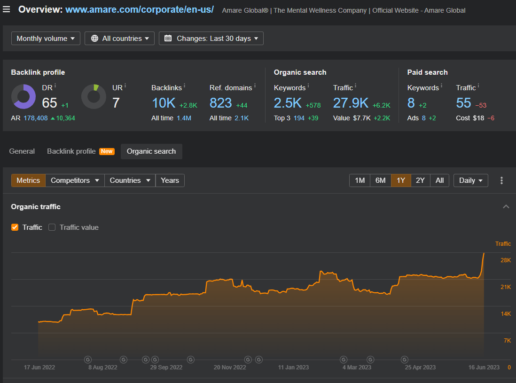Open the paid Traffic value 55
Viewport: 516px width, 383px height.
click(x=463, y=103)
